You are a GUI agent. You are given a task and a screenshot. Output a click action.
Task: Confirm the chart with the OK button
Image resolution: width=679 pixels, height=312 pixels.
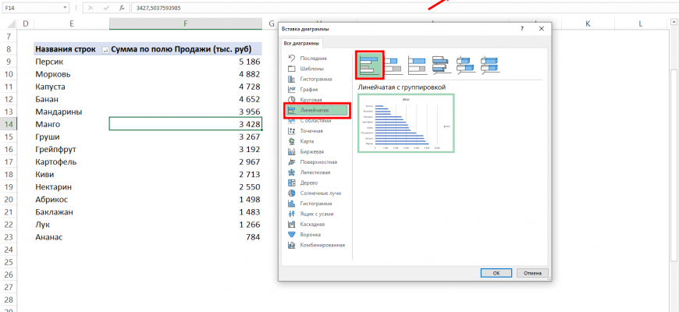tap(496, 273)
